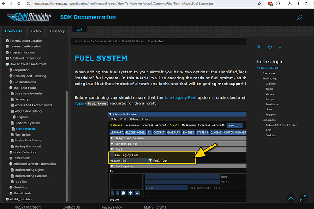
Task: Click browser forward arrow
Action: pos(11,3)
